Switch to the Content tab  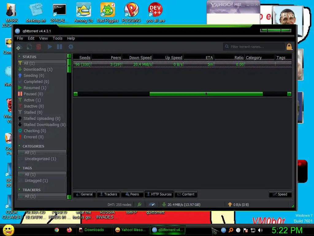186,194
